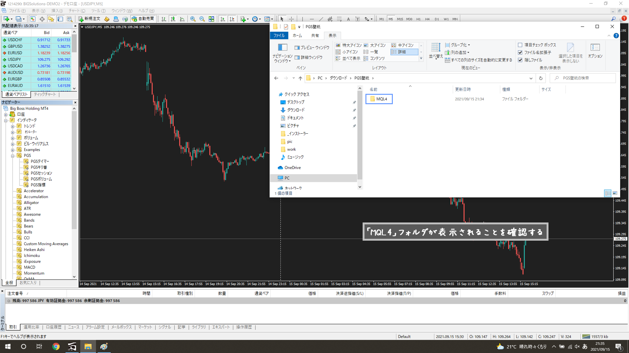Click the Explorer up-directory arrow

[x=300, y=78]
